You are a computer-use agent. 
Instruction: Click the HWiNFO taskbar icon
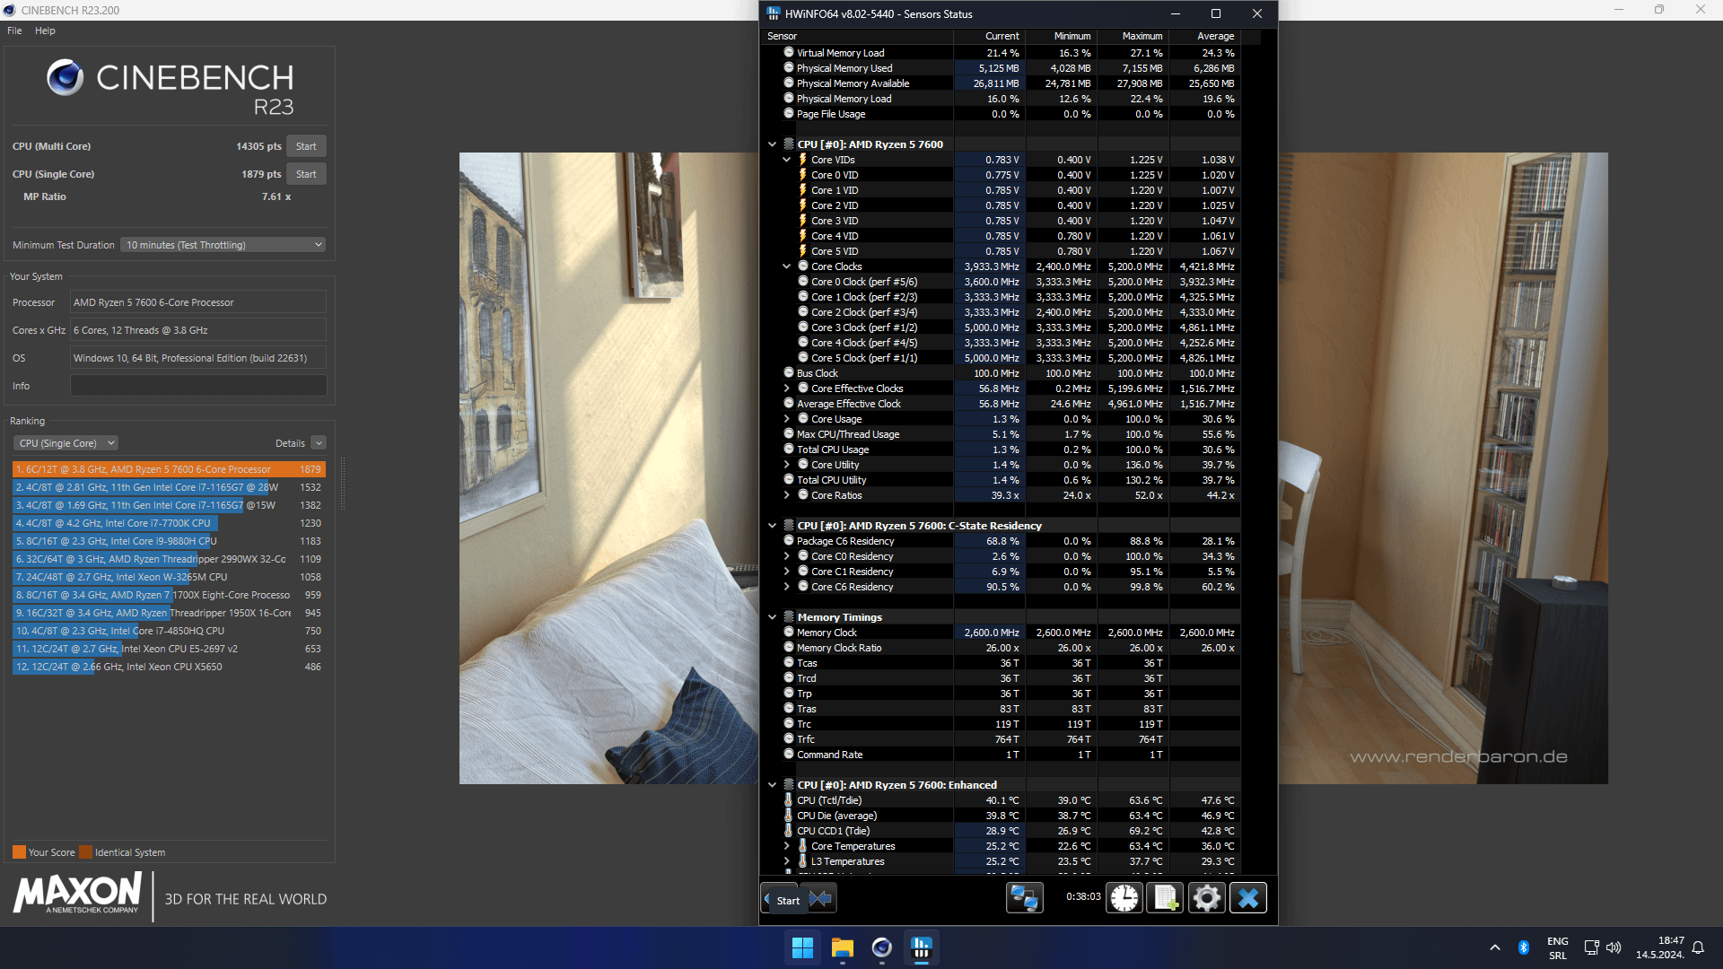[x=921, y=947]
